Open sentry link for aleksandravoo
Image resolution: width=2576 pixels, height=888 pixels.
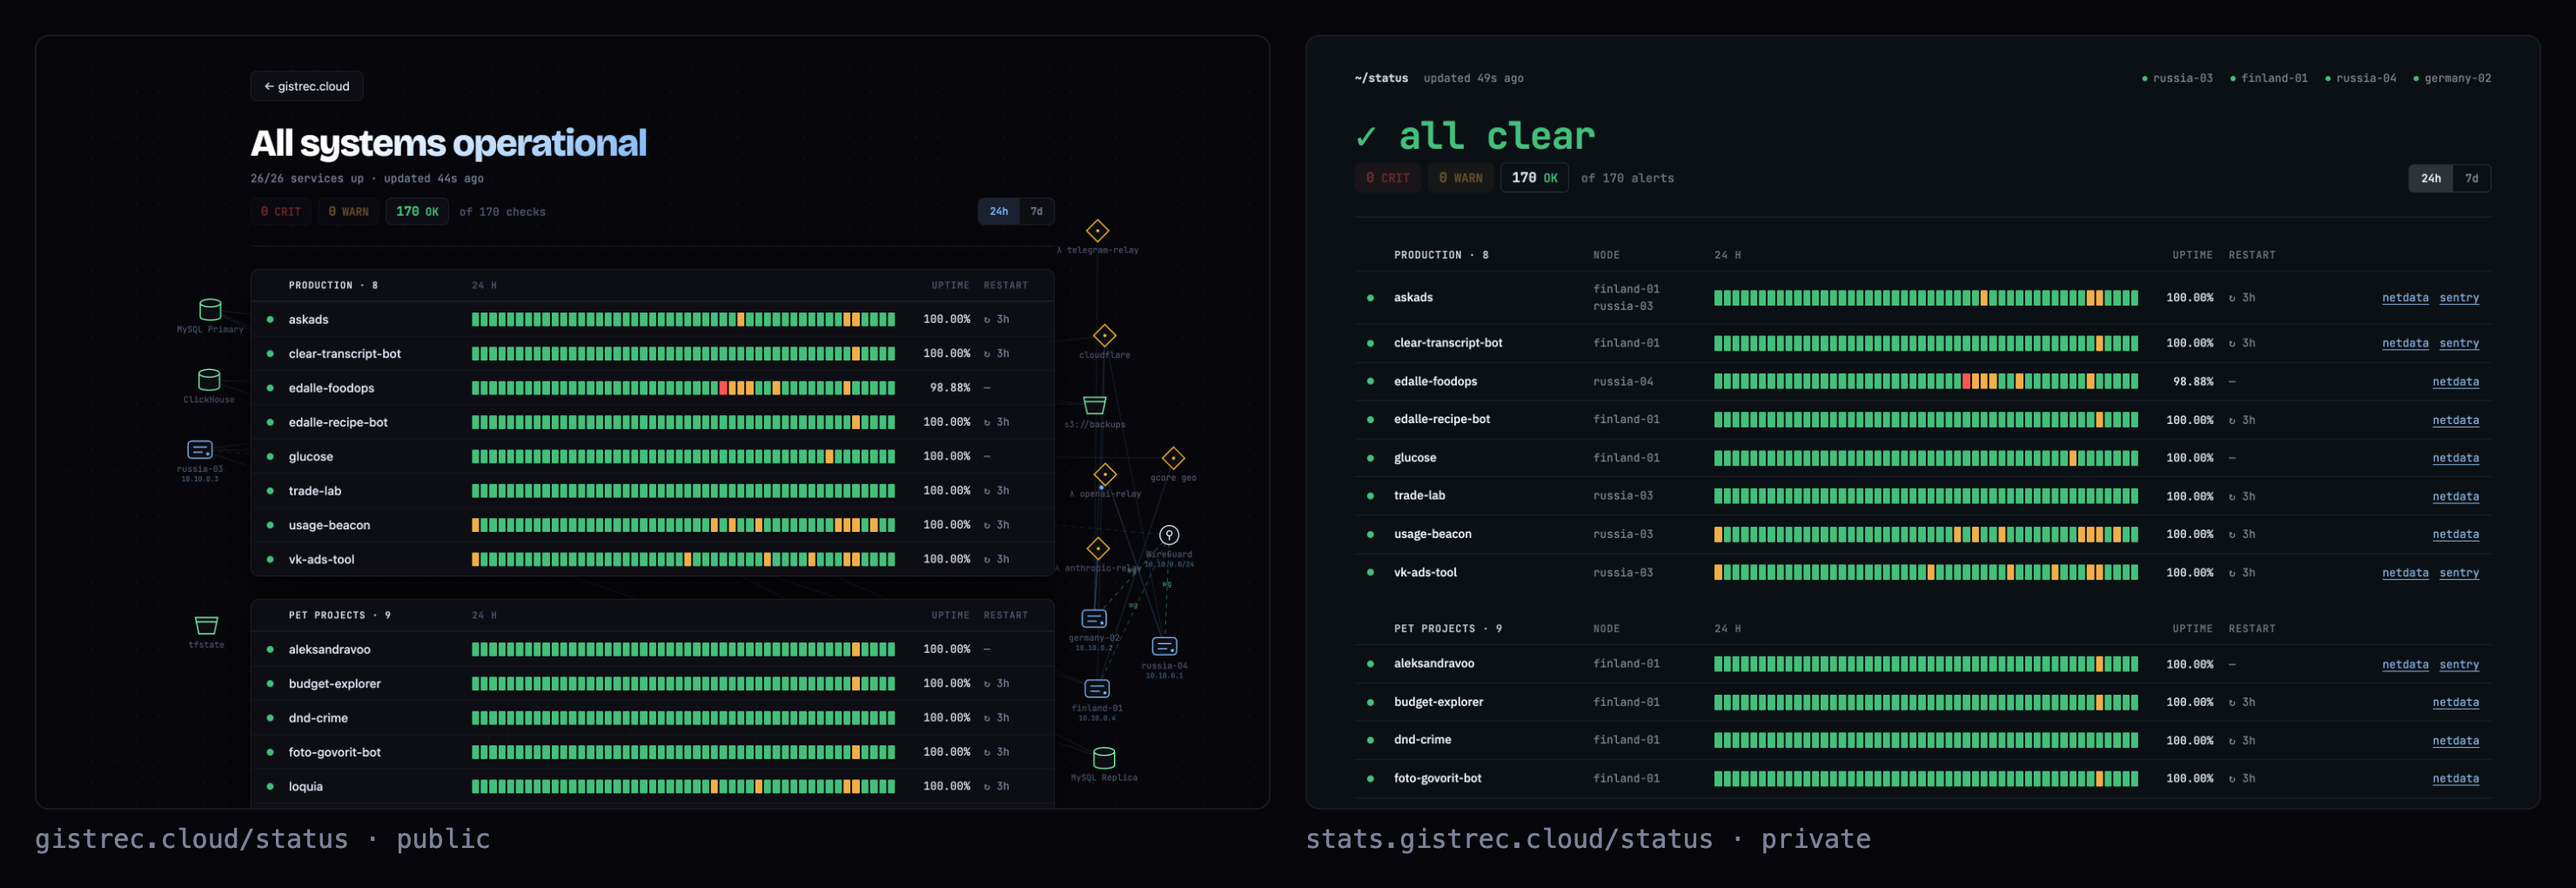tap(2459, 665)
